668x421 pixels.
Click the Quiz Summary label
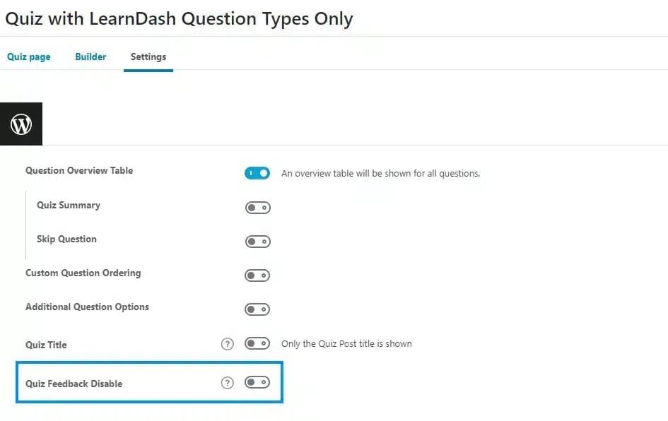(x=69, y=205)
